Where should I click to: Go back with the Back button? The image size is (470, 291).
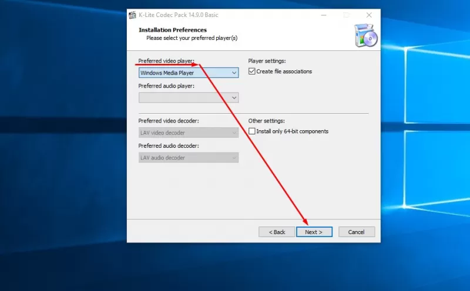(x=277, y=232)
